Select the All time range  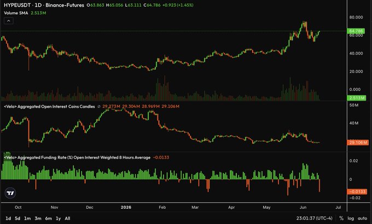coord(67,219)
